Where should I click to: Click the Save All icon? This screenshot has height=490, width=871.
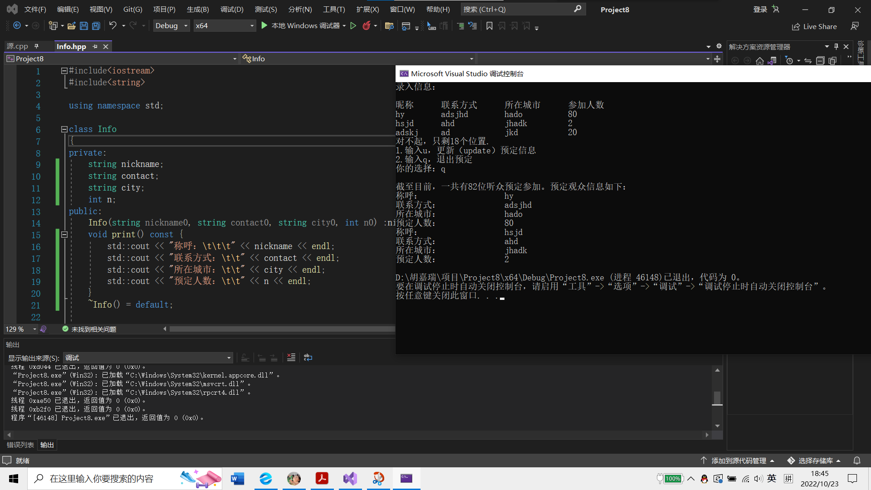pos(96,26)
